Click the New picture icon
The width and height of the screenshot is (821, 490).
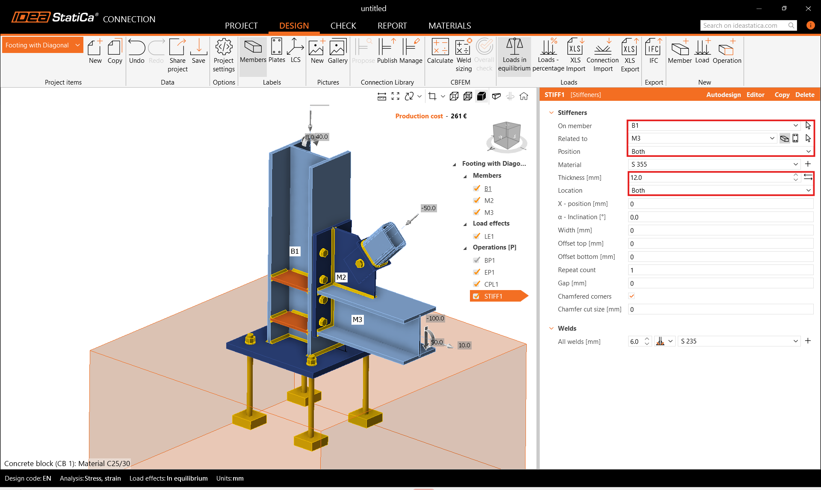[317, 51]
